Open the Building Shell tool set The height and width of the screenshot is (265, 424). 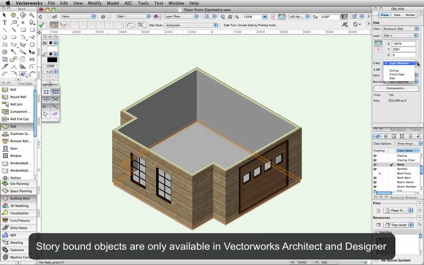coord(19,198)
